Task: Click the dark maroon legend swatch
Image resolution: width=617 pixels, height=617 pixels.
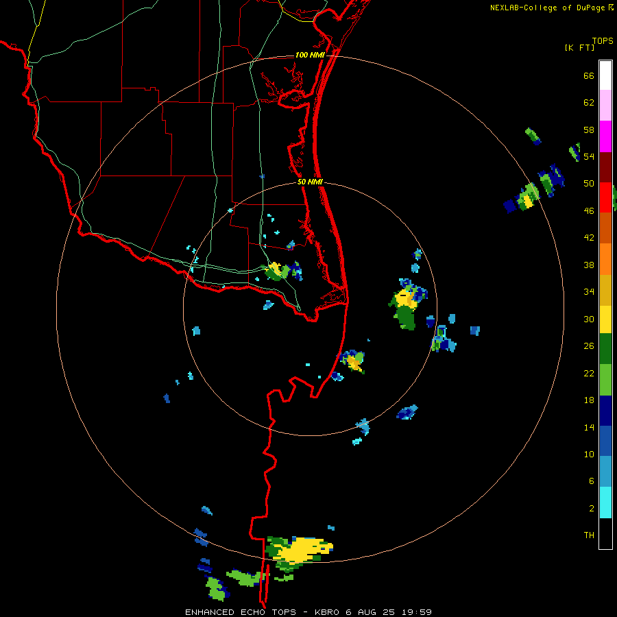Action: click(605, 167)
